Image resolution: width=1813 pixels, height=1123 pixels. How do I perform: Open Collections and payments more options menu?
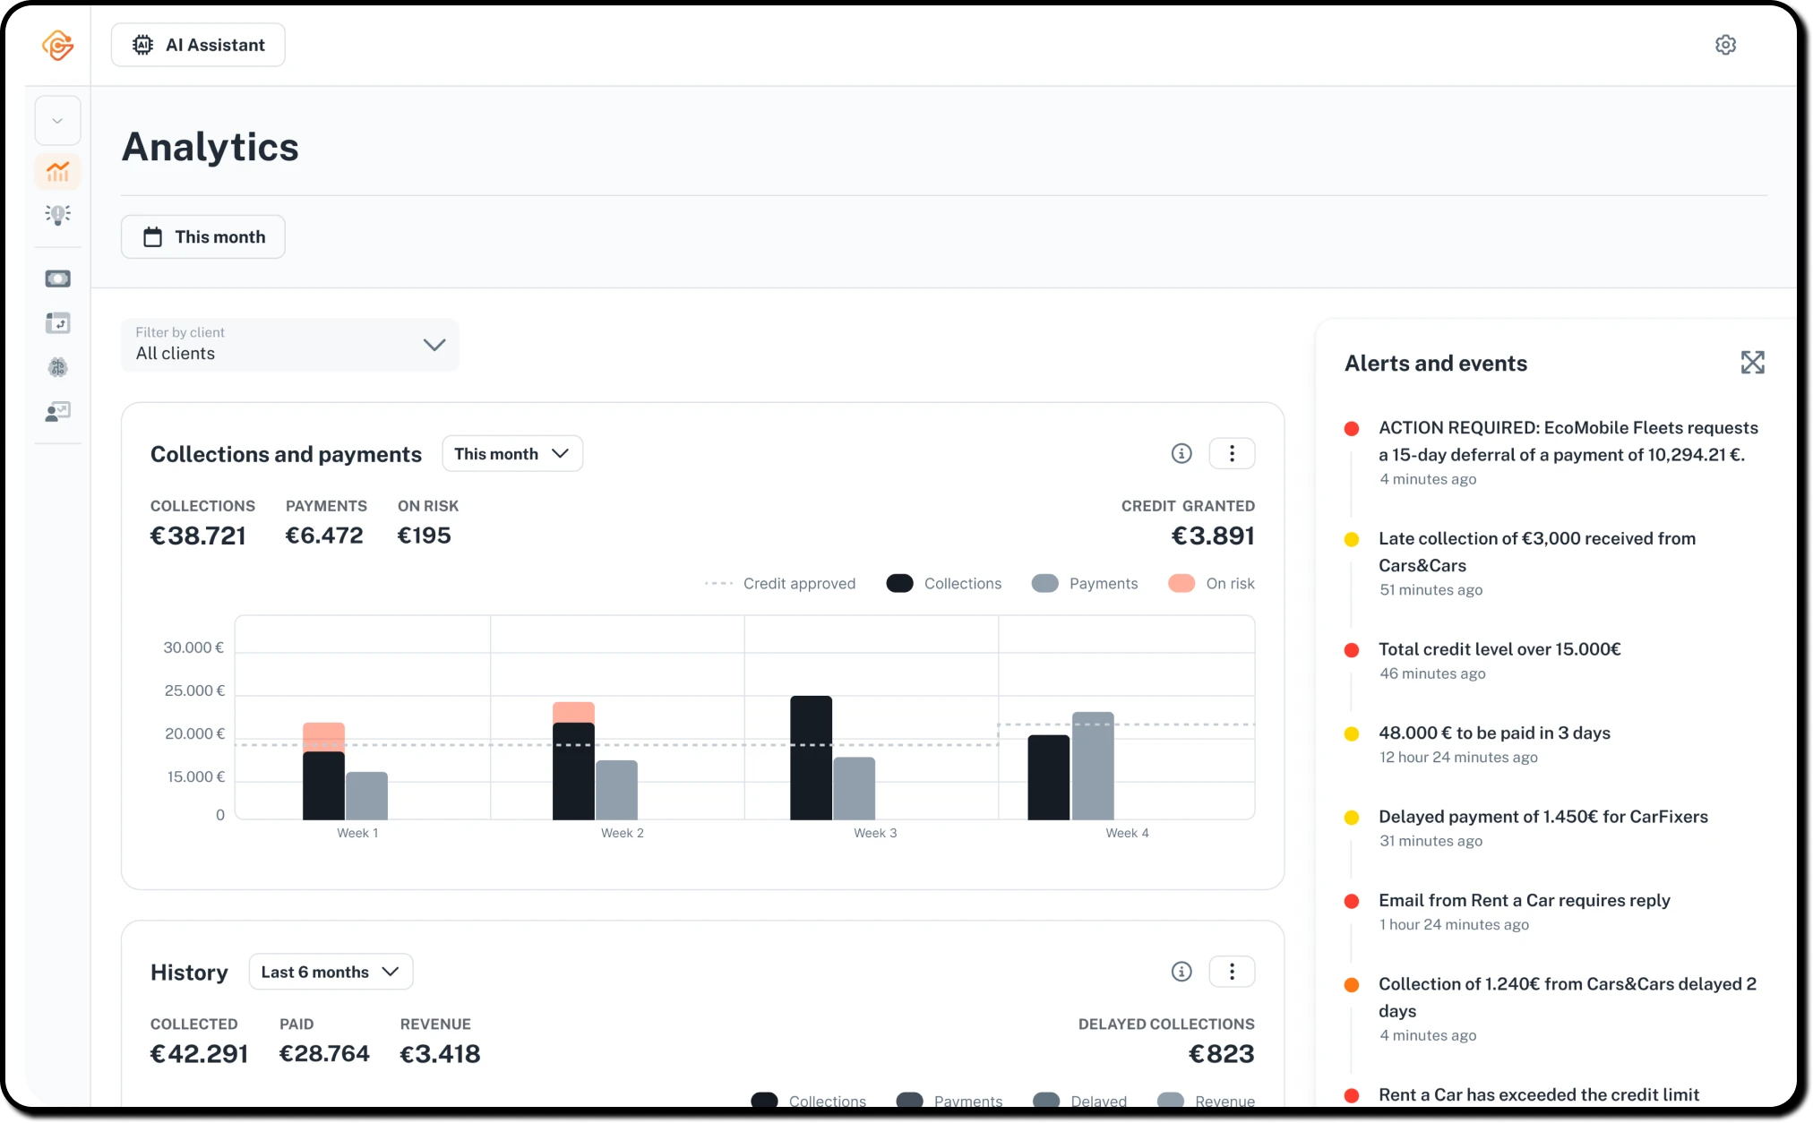1232,453
